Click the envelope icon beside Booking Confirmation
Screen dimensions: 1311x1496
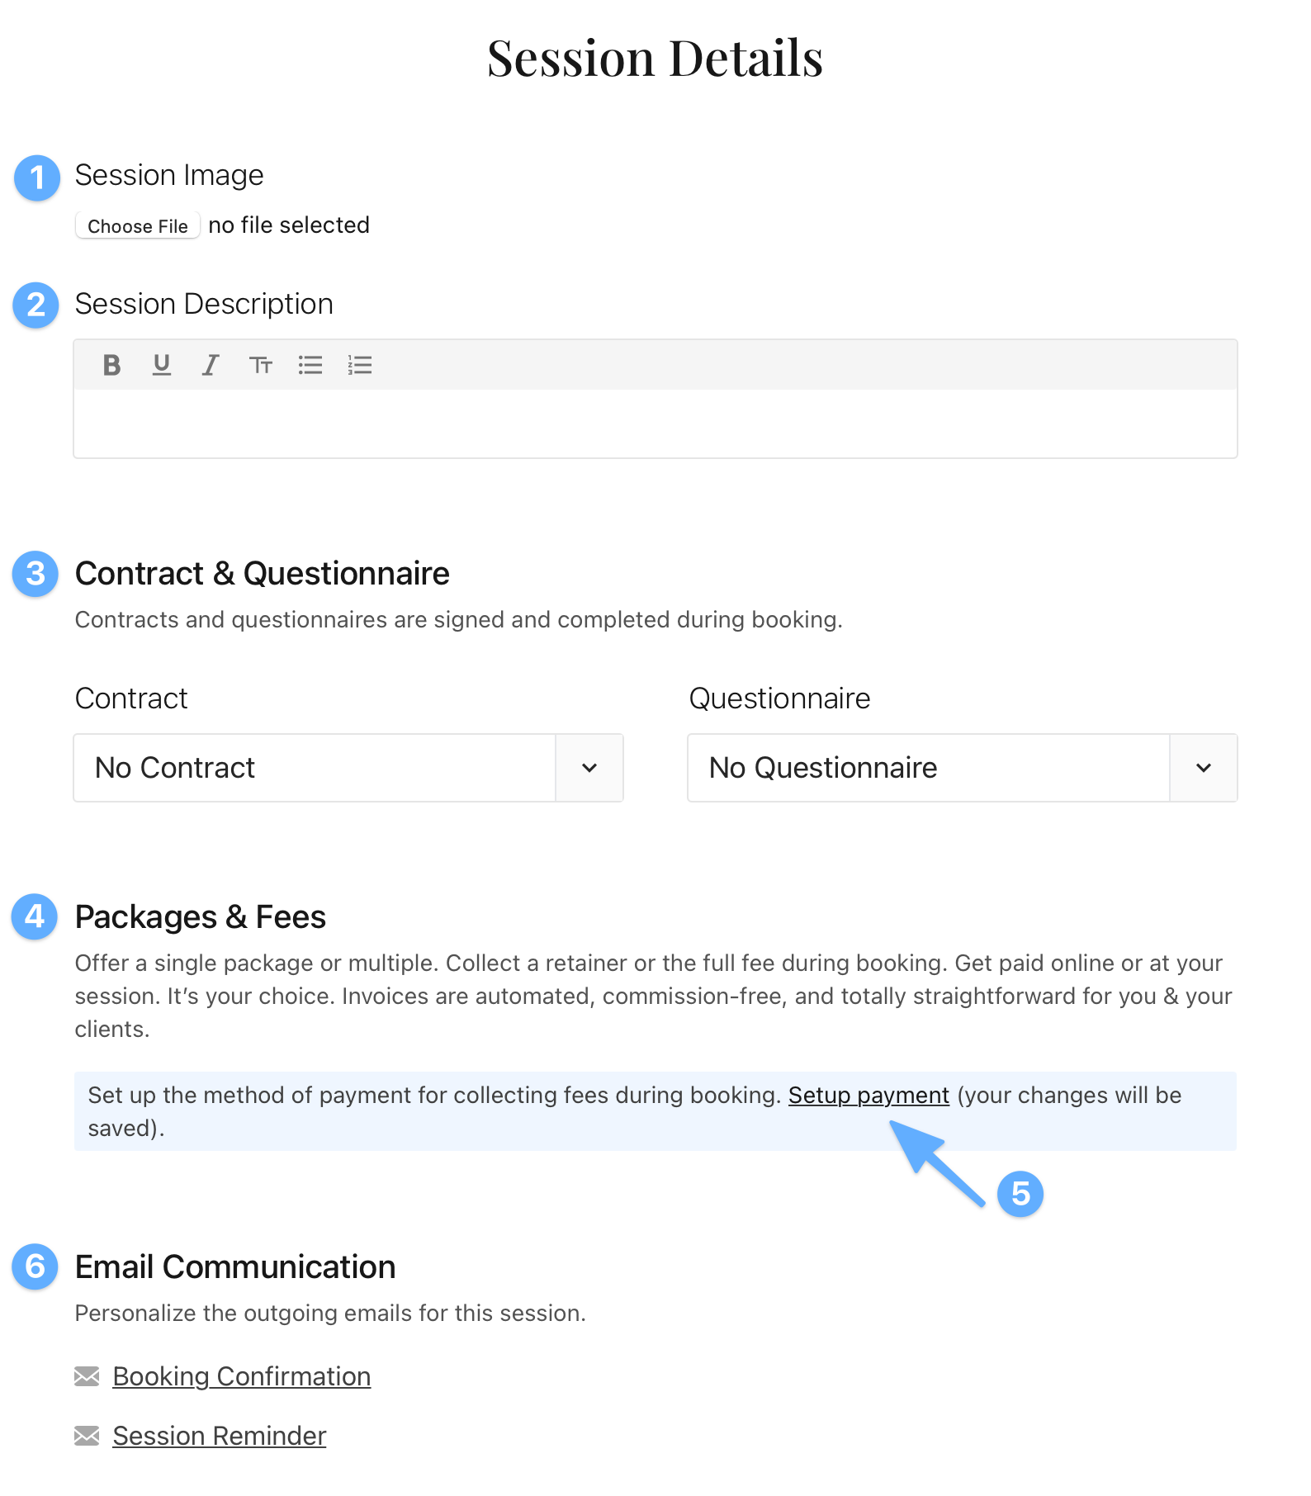coord(87,1376)
